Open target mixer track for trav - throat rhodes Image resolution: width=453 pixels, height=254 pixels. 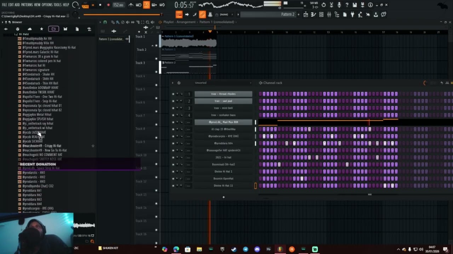click(189, 94)
